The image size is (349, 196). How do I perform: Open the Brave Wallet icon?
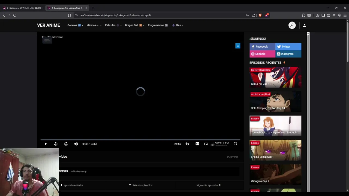point(329,15)
